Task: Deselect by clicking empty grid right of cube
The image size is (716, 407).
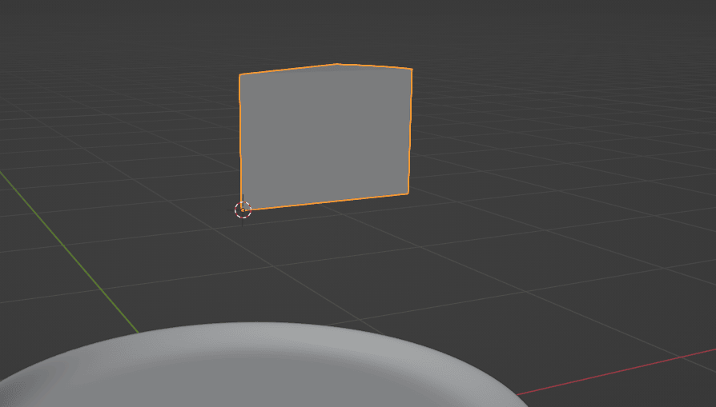Action: (x=561, y=160)
